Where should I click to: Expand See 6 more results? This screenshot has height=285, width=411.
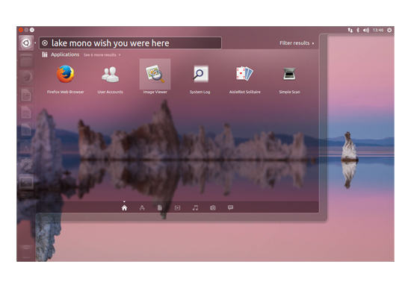click(102, 54)
